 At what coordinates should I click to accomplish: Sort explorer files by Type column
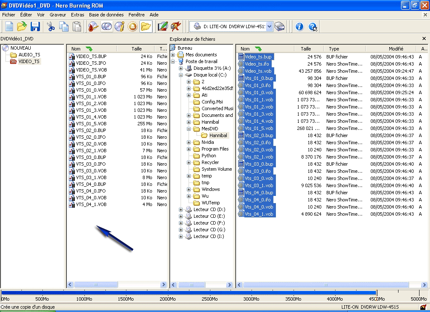tap(345, 49)
